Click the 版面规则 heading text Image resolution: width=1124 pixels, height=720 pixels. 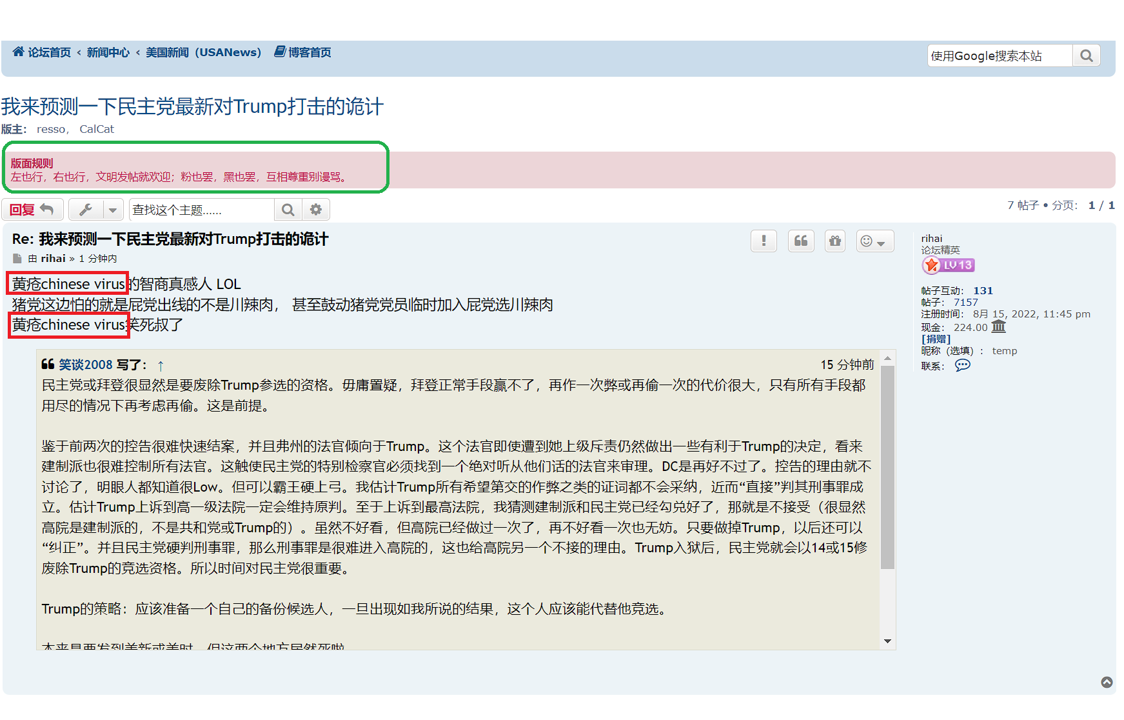[32, 163]
